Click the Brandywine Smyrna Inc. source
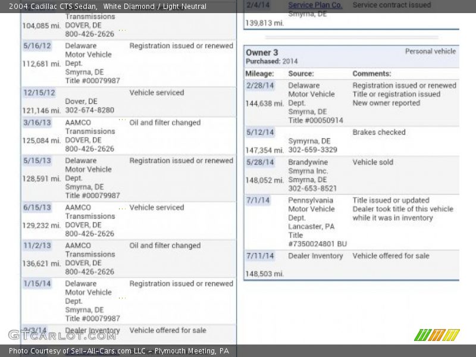 pyautogui.click(x=308, y=167)
